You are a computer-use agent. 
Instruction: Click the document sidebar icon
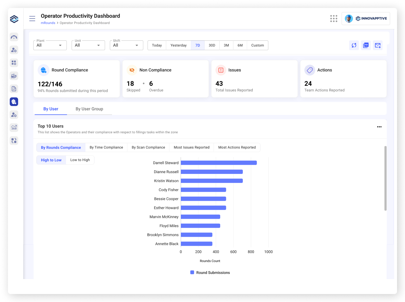[x=14, y=89]
